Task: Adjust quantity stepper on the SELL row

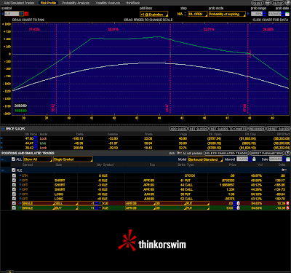Action: [96, 203]
